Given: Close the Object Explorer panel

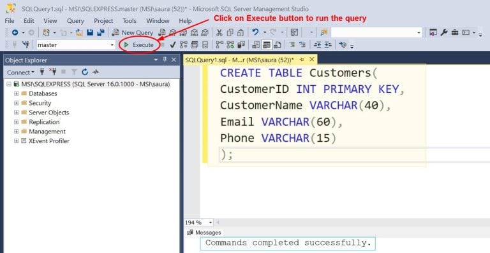Looking at the screenshot, I should click(x=174, y=60).
